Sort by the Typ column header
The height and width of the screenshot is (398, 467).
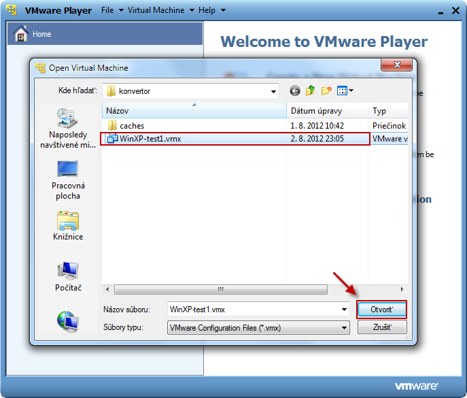[387, 111]
